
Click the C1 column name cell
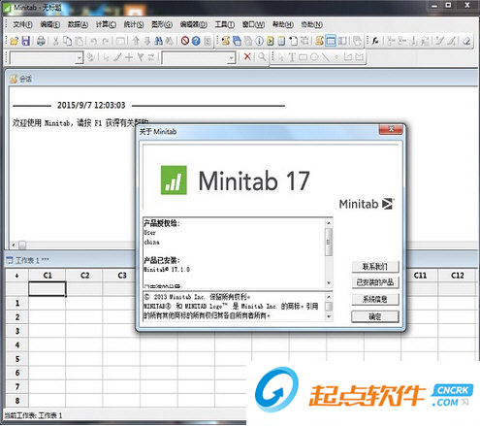pyautogui.click(x=48, y=289)
